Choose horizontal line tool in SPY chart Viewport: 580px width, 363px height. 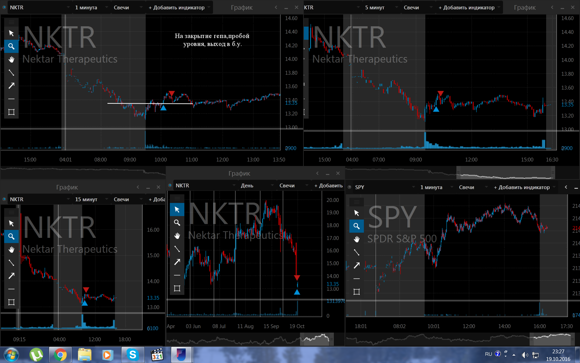[x=357, y=279]
